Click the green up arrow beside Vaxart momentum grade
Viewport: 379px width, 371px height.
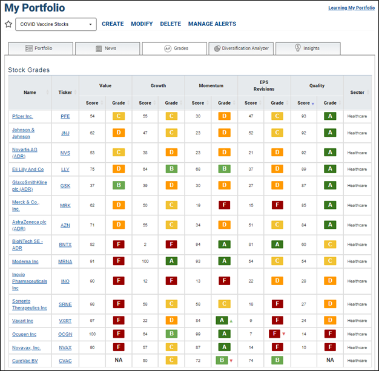[231, 321]
